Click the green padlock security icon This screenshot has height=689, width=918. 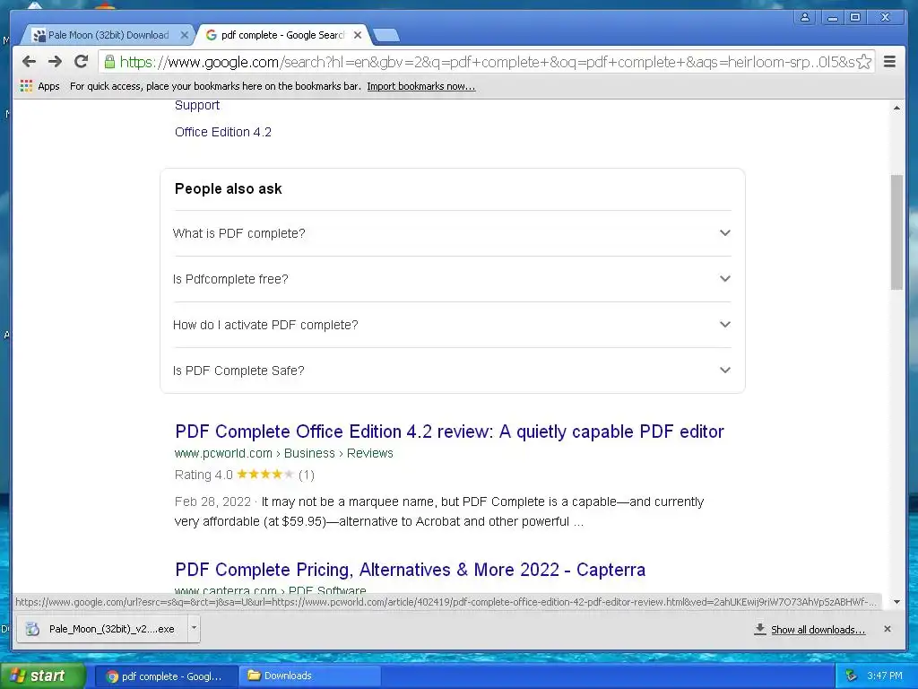(109, 62)
